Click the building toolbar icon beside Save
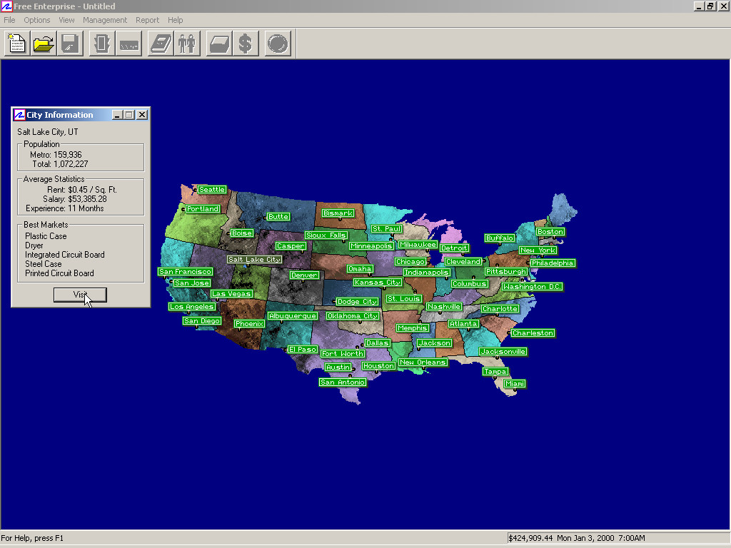Image resolution: width=731 pixels, height=548 pixels. tap(102, 44)
